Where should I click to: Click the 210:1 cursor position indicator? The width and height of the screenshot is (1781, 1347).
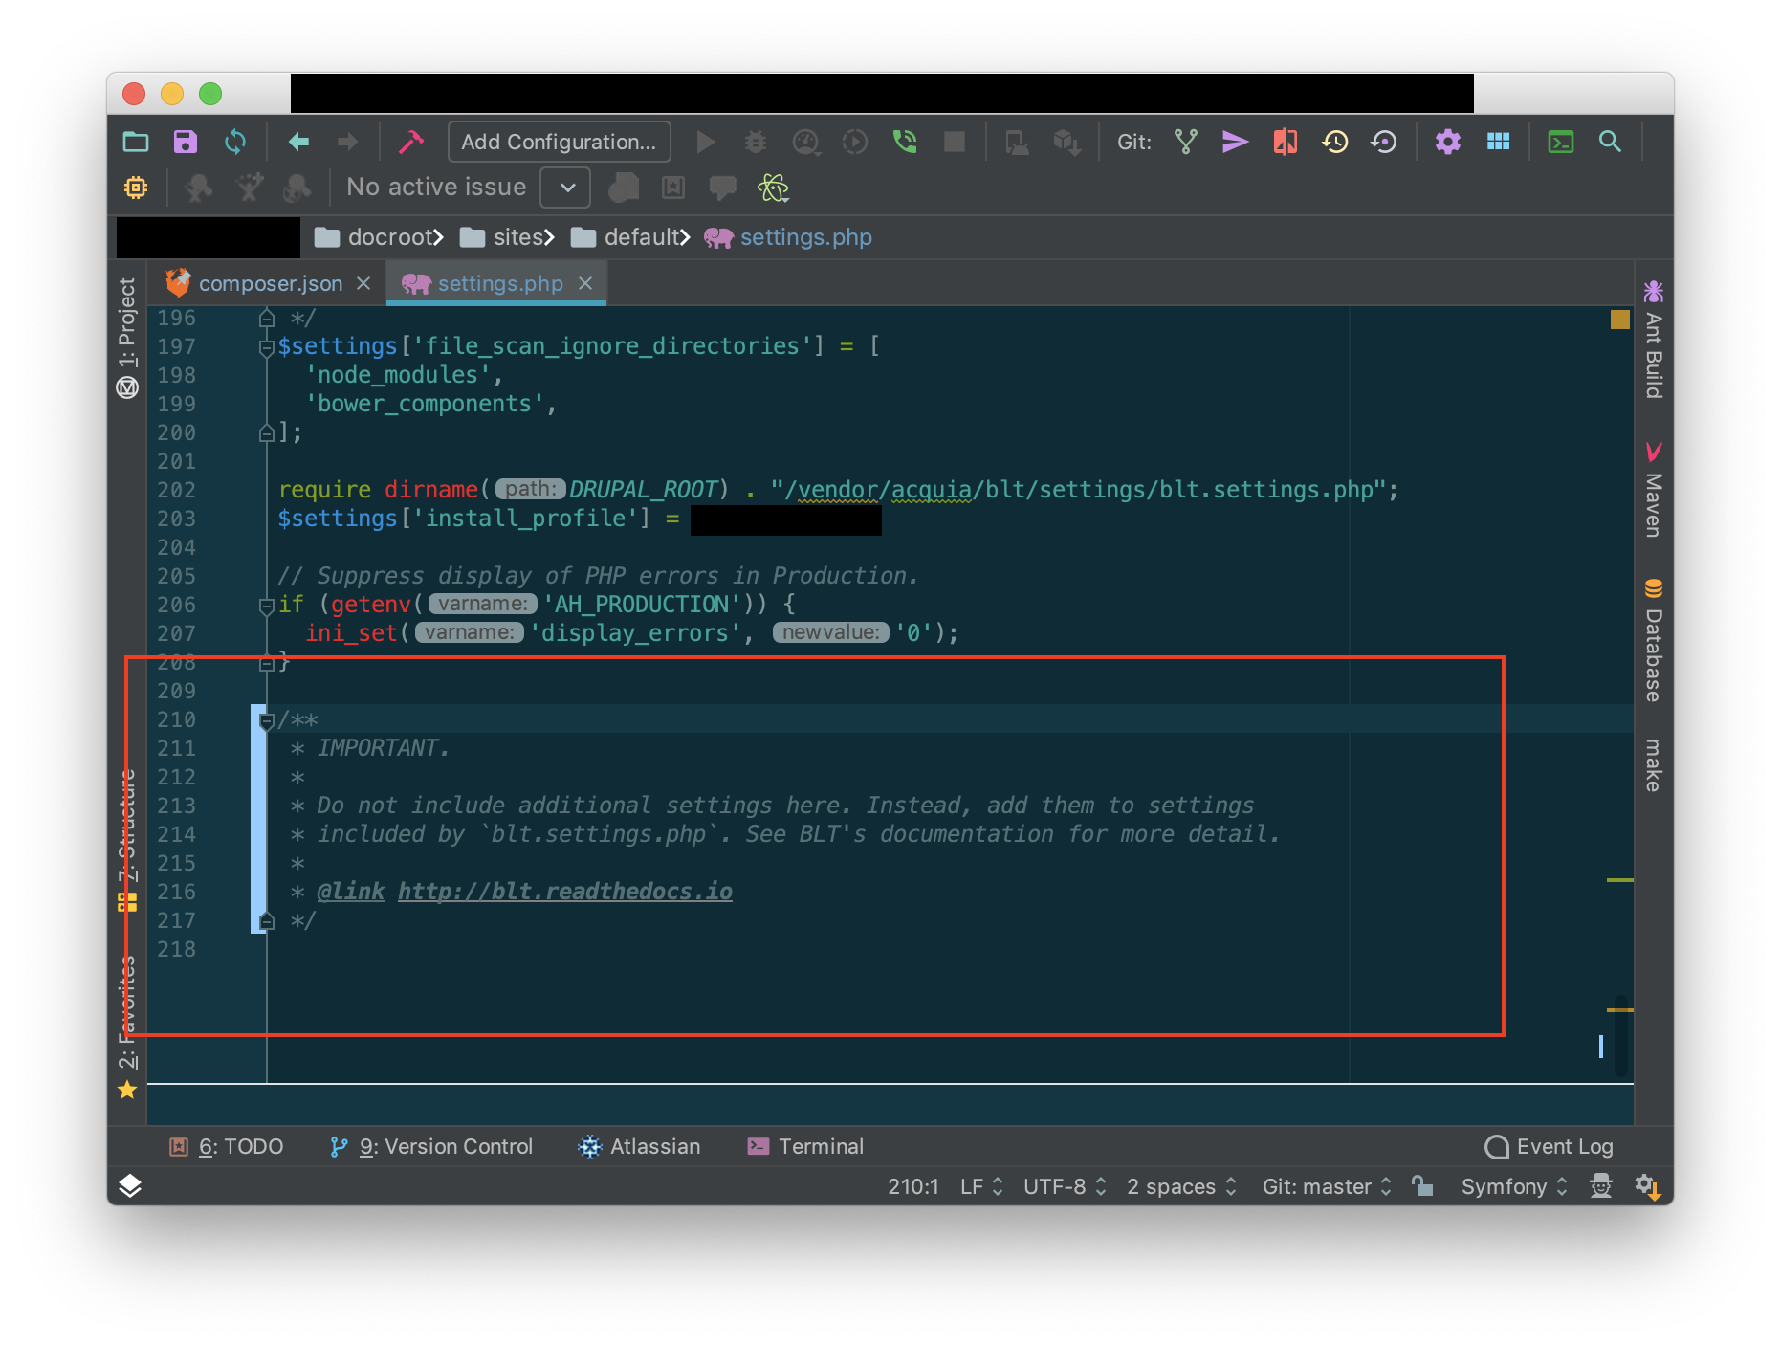click(x=912, y=1186)
